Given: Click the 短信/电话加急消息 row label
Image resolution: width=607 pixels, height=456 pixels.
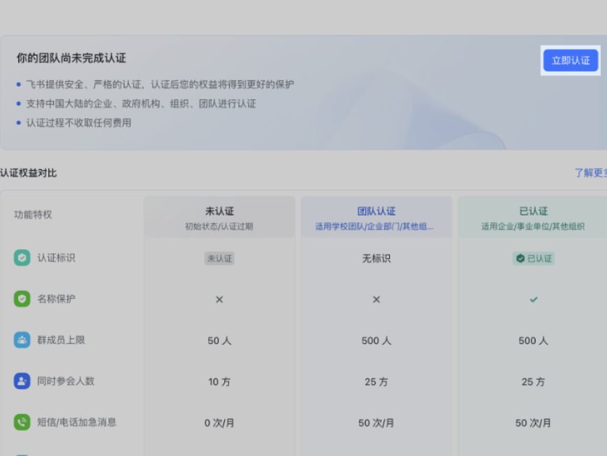Looking at the screenshot, I should (x=77, y=422).
